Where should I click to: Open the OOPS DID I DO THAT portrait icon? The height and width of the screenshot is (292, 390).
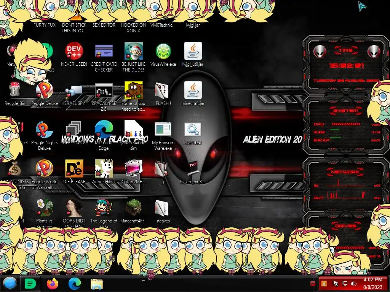[74, 208]
